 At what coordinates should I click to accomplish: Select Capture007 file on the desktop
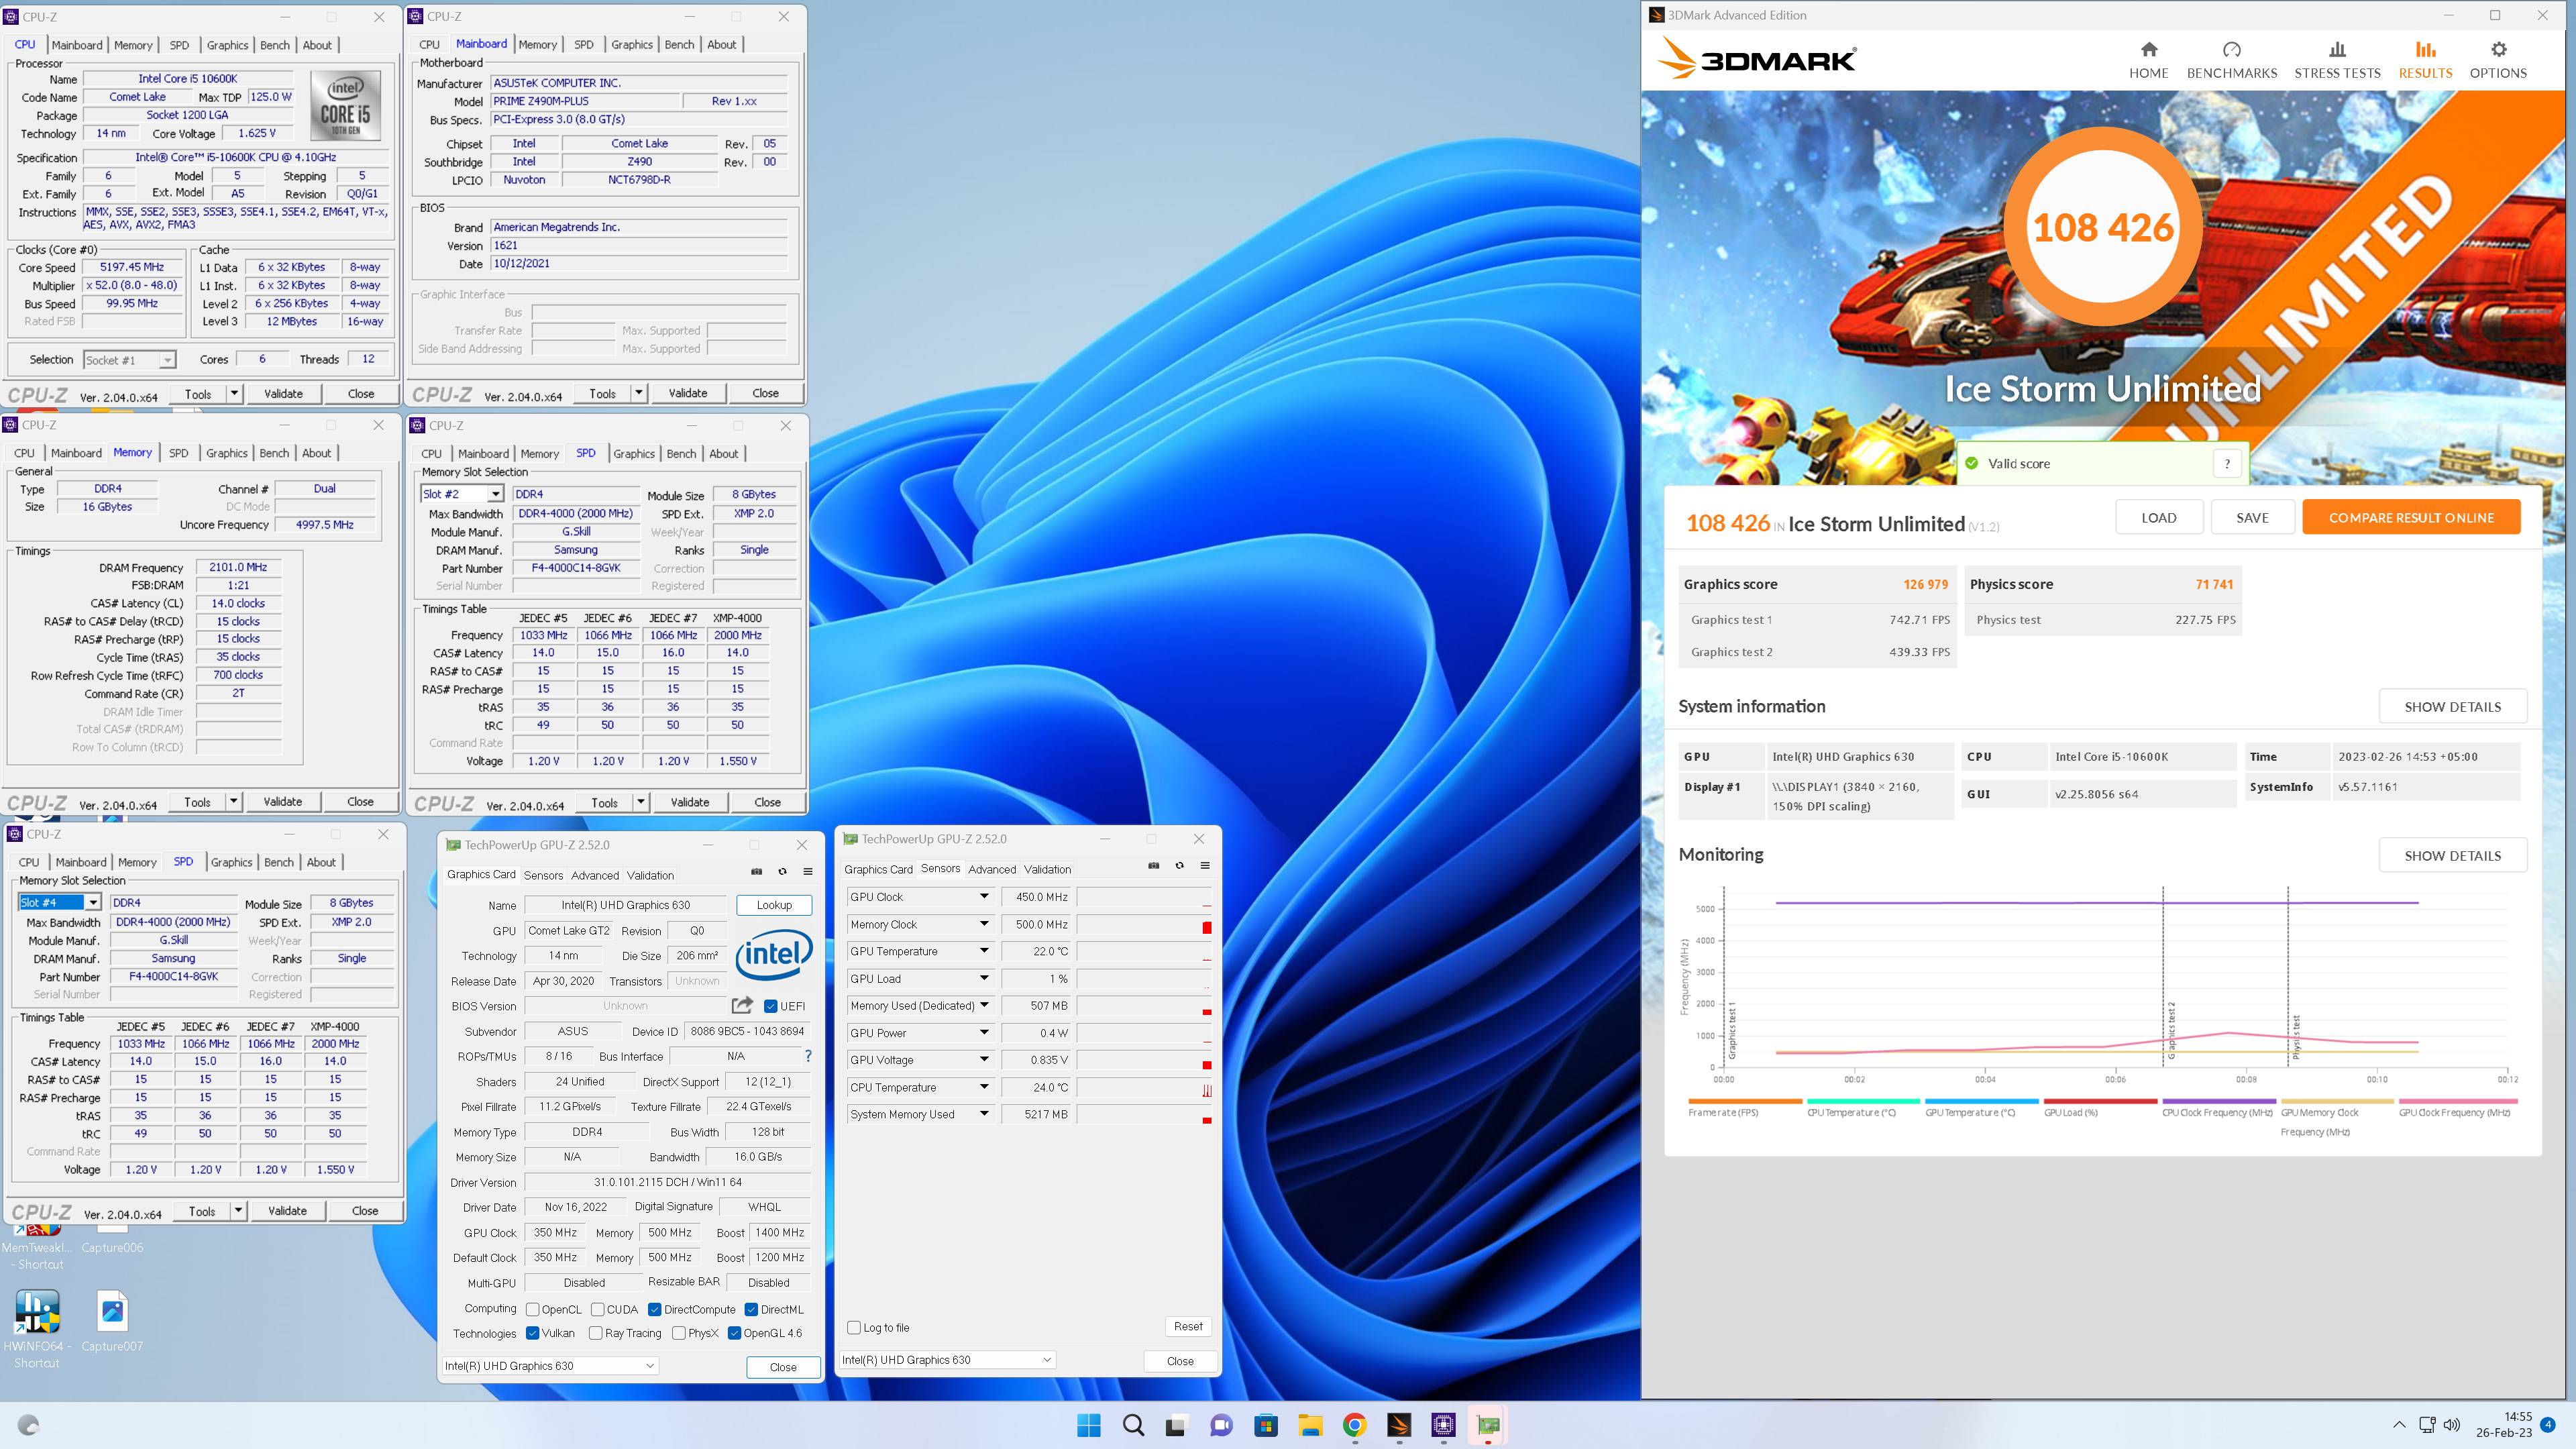coord(112,1320)
